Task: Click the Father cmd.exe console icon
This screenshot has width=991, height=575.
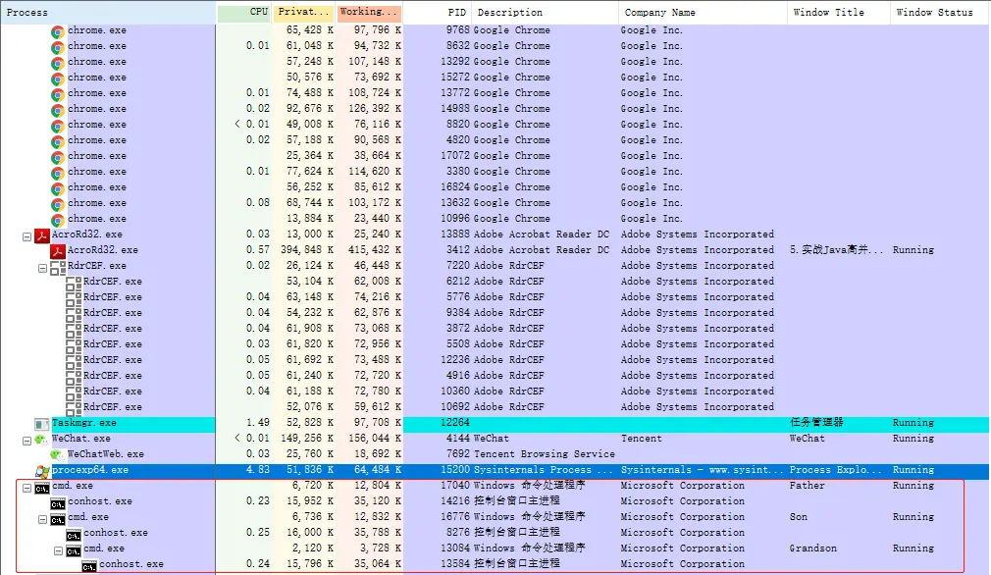Action: coord(42,488)
